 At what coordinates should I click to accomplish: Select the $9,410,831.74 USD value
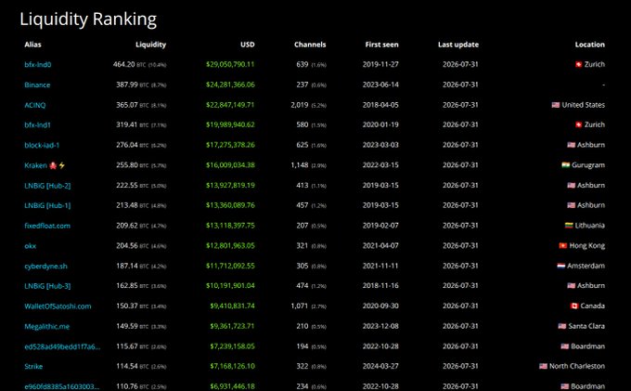click(232, 306)
